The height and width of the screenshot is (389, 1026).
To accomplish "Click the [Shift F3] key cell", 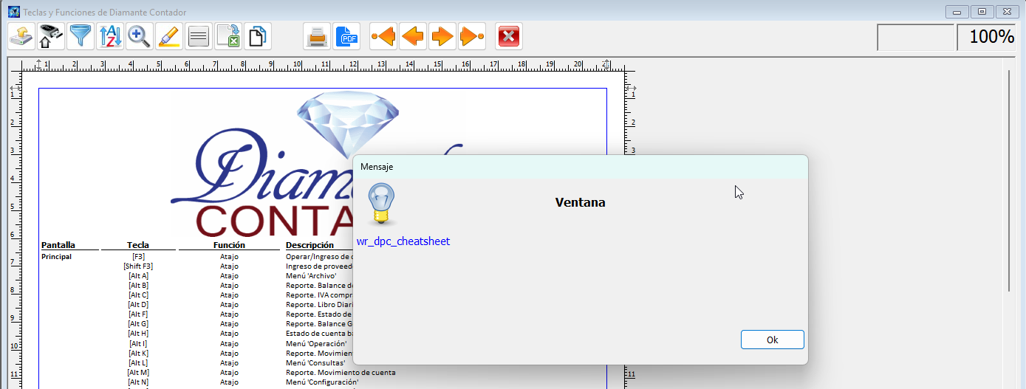I will click(x=138, y=266).
